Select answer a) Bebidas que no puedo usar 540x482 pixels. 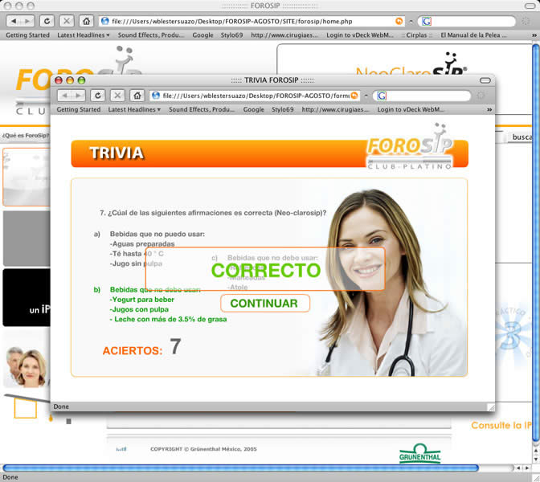149,248
